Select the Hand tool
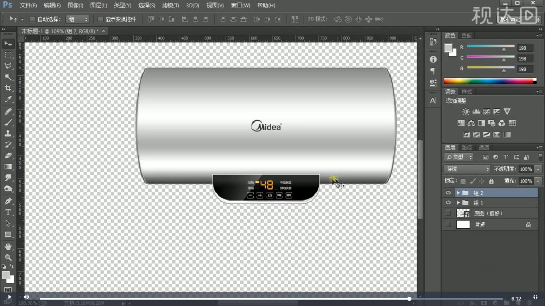 click(8, 247)
